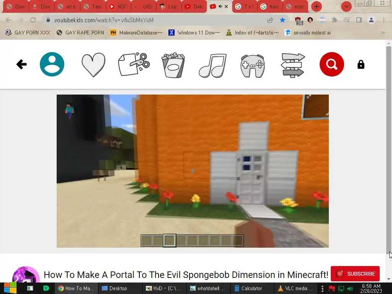Open the round face avatar extension icon
392x294 pixels.
310,20
